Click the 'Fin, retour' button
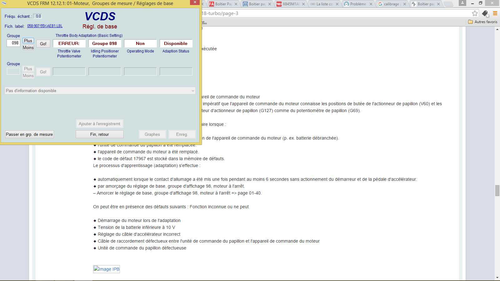Image resolution: width=500 pixels, height=281 pixels. 99,134
